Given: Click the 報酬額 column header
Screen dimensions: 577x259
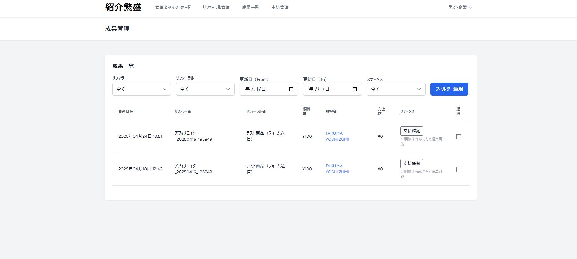Looking at the screenshot, I should [306, 111].
